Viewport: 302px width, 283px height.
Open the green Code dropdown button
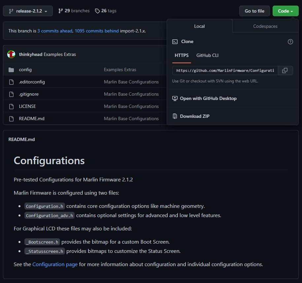(285, 11)
